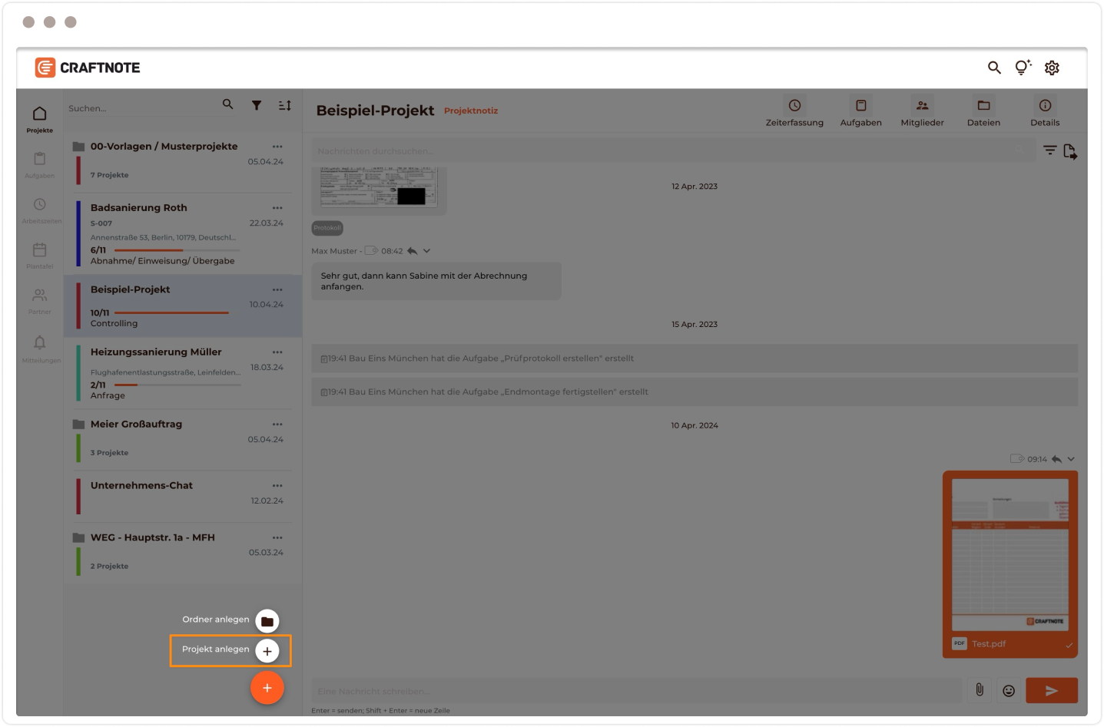Image resolution: width=1104 pixels, height=727 pixels.
Task: Toggle project list sort order
Action: pos(284,105)
